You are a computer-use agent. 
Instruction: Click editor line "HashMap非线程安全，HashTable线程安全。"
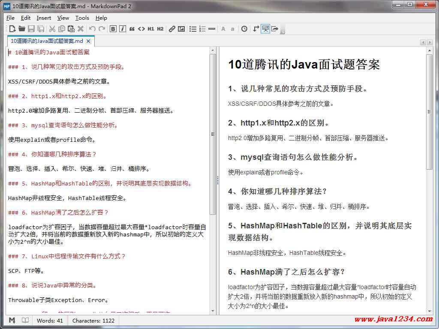(x=68, y=198)
